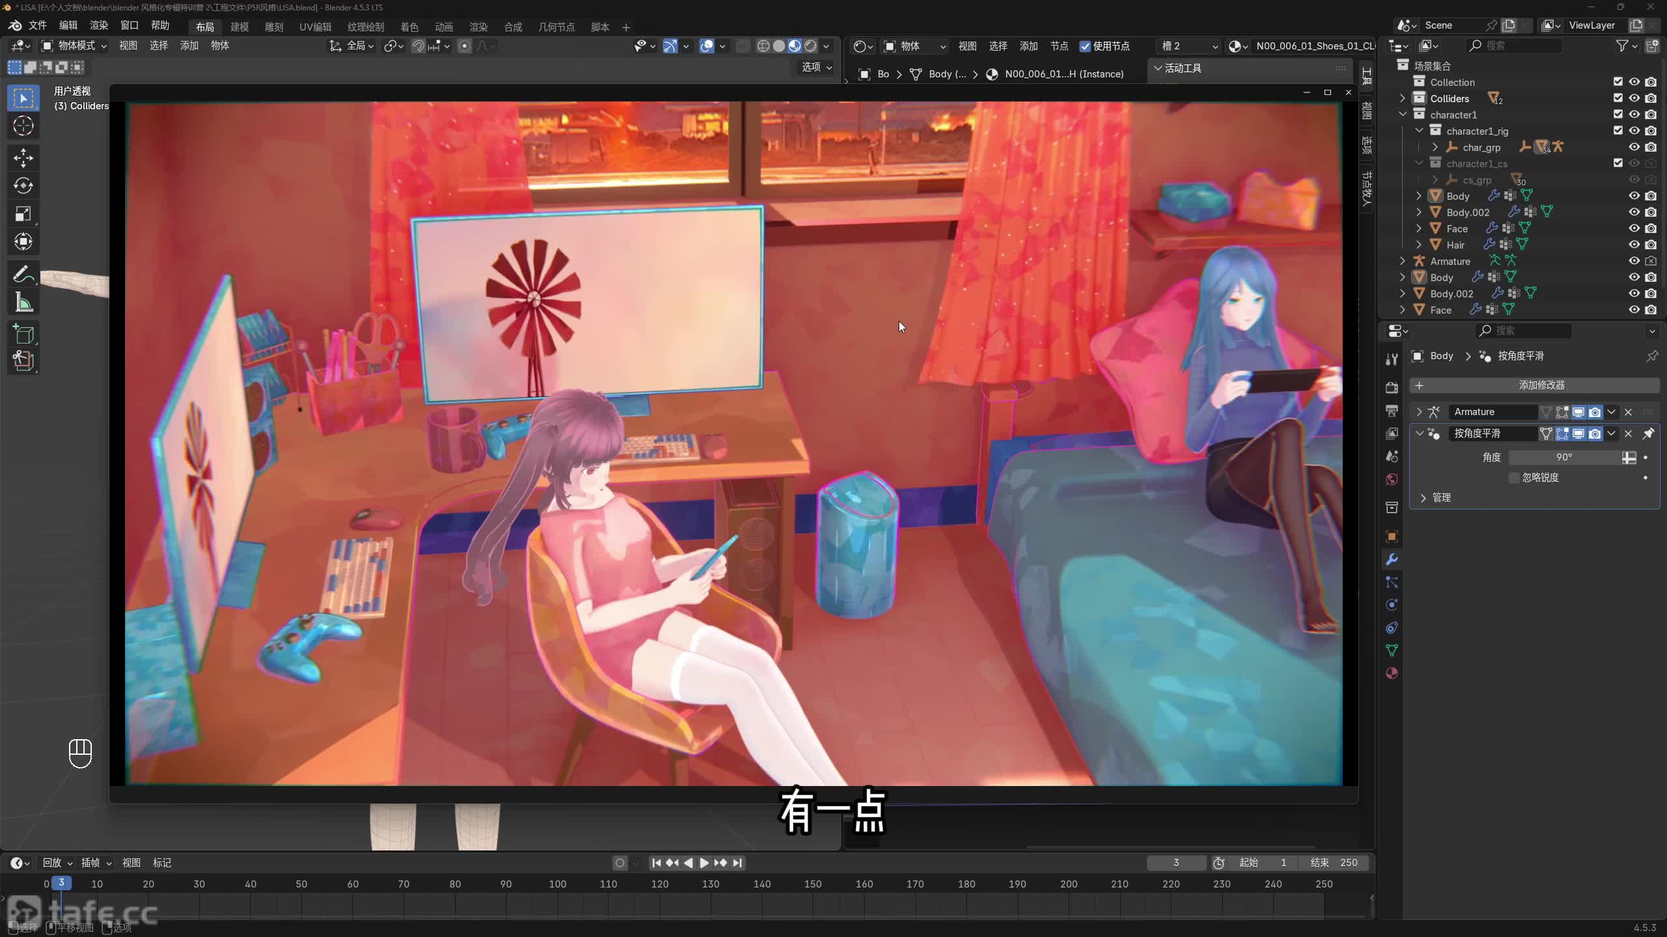Select the Measure ruler tool
The width and height of the screenshot is (1667, 937).
click(x=23, y=303)
